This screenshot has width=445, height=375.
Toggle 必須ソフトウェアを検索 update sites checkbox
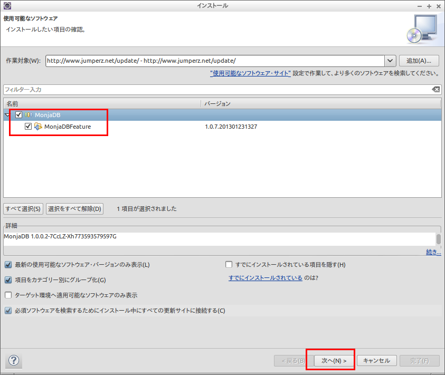pos(8,311)
